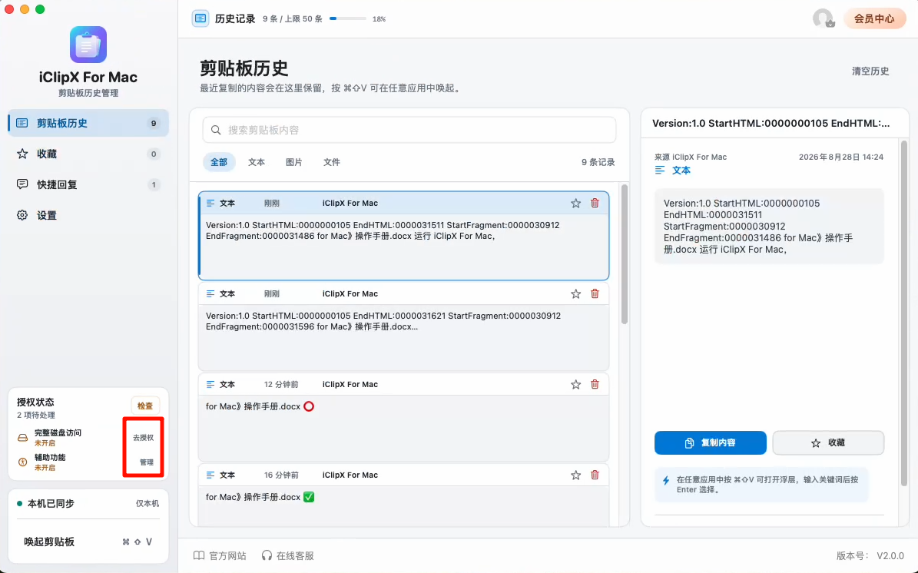
Task: Open 设置 in the sidebar
Action: [88, 215]
